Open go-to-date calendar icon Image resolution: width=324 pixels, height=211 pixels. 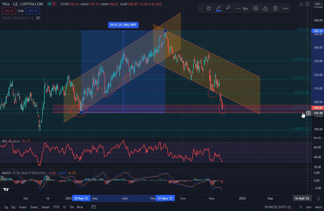click(x=93, y=207)
